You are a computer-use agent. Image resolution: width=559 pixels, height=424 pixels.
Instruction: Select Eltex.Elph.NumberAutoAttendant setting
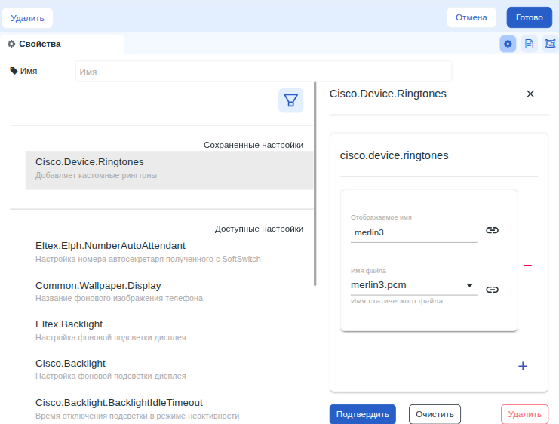click(x=169, y=252)
